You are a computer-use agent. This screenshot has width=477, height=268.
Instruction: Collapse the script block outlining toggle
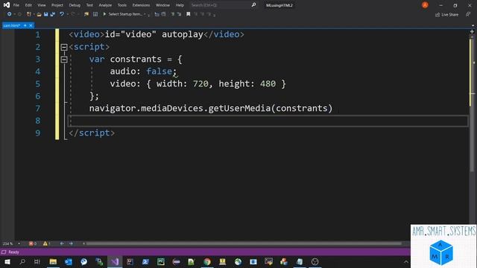pos(64,47)
